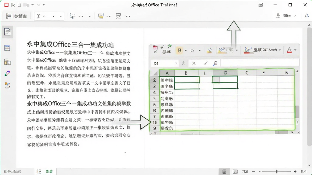Select row 4 header in spreadsheet
This screenshot has height=175, width=312.
[154, 92]
